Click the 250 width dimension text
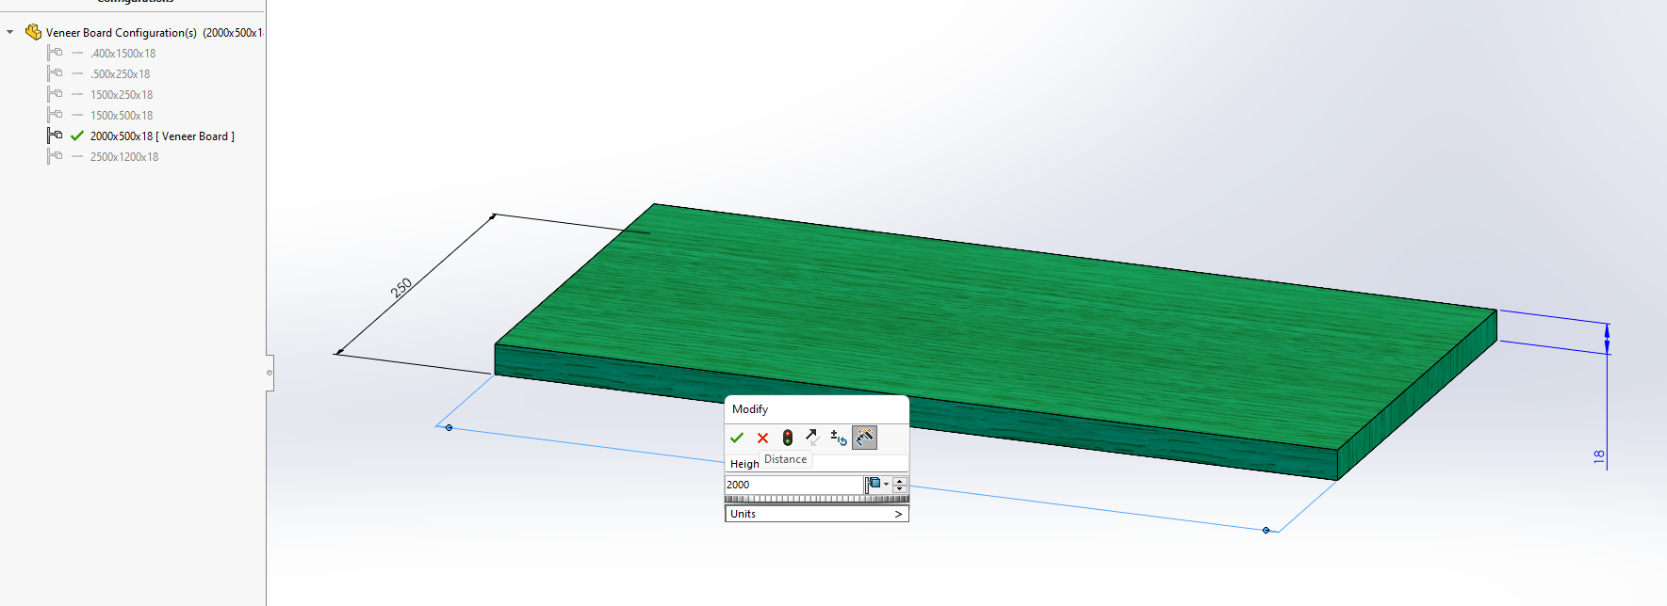The width and height of the screenshot is (1667, 606). click(401, 288)
